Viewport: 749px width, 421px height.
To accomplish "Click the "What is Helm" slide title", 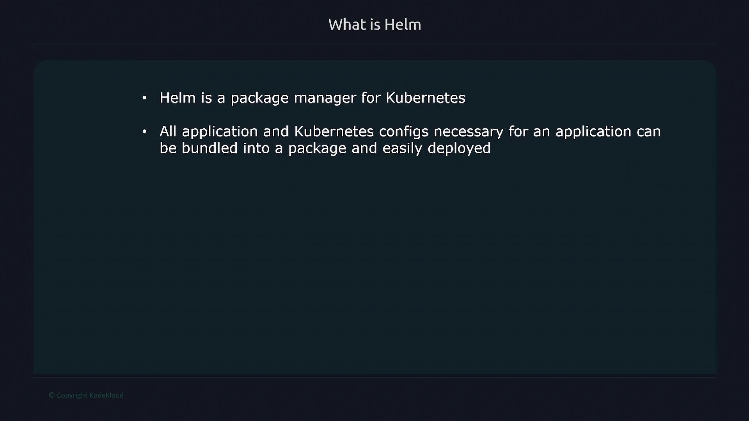I will [374, 25].
